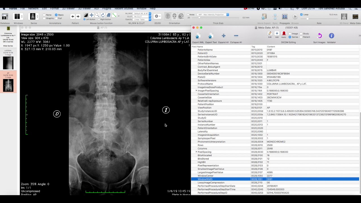Viewport: 361px width, 203px height.
Task: Click the Movie Export icon
Action: (x=264, y=17)
